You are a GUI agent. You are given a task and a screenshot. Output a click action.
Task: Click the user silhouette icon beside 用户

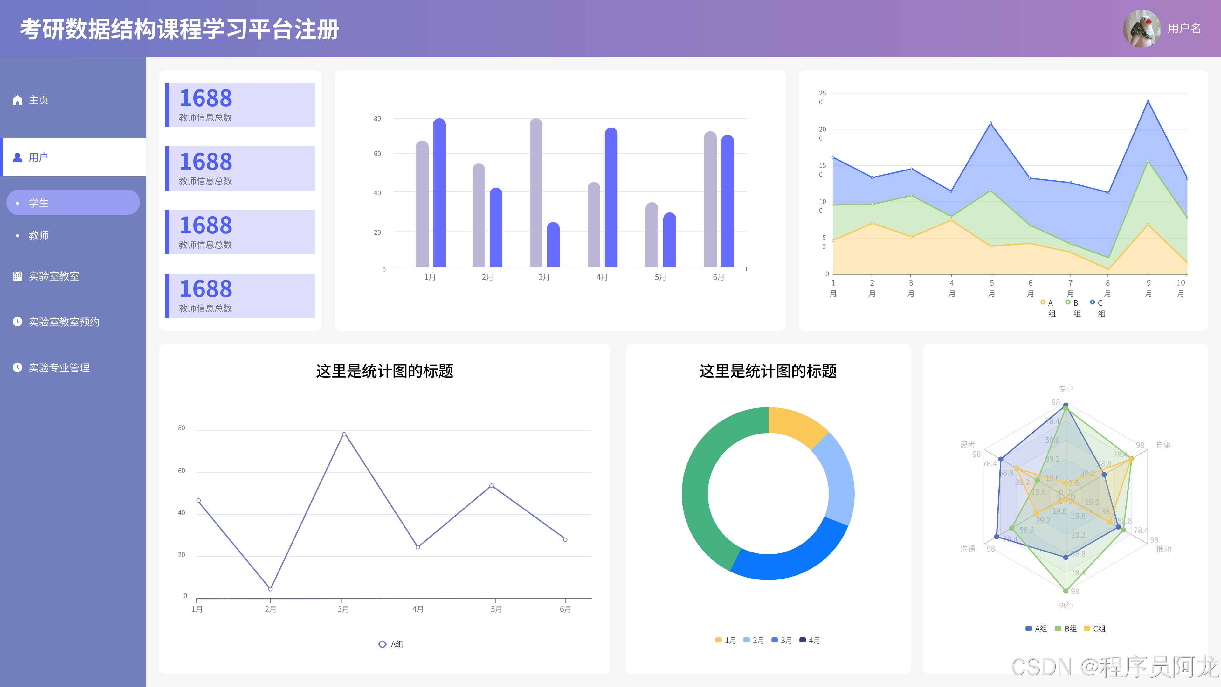click(17, 157)
